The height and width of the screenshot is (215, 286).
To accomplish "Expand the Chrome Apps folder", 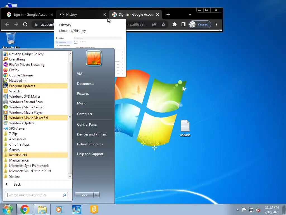I will tap(35, 144).
